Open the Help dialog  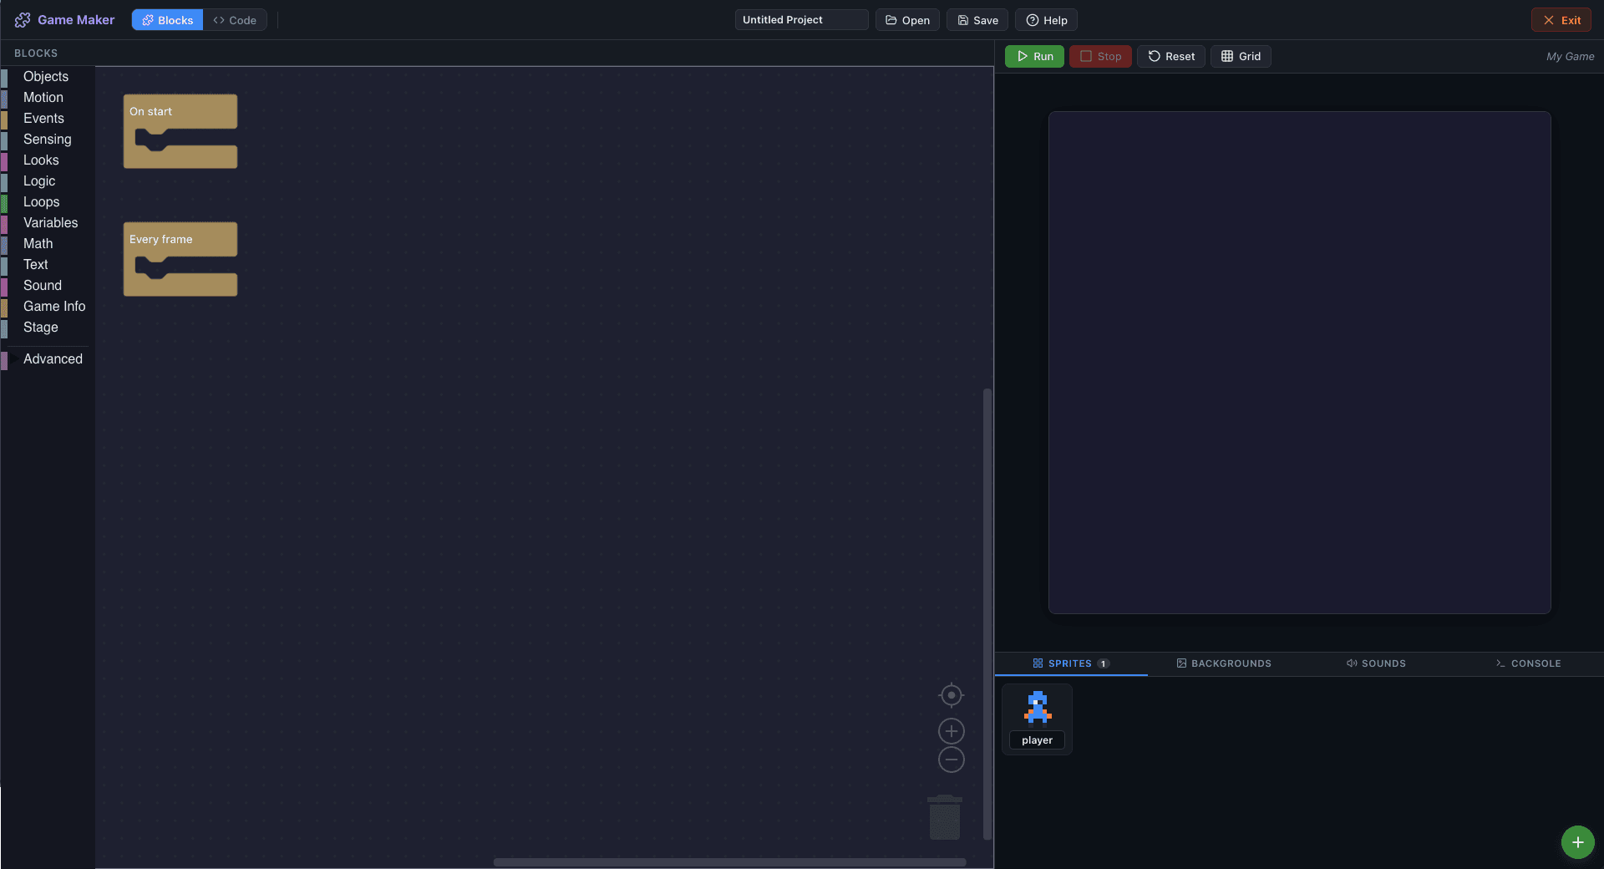pyautogui.click(x=1045, y=19)
